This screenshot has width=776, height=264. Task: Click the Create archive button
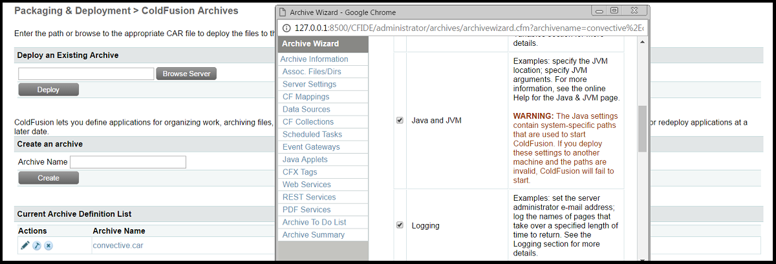coord(48,178)
